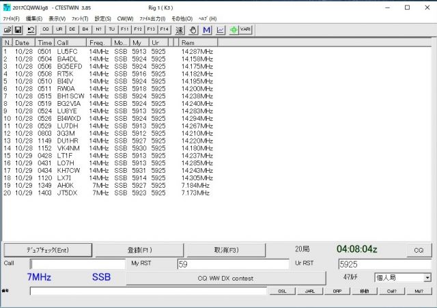Open the 設定(S) menu
Viewport: 437px width, 308px height.
tap(104, 18)
